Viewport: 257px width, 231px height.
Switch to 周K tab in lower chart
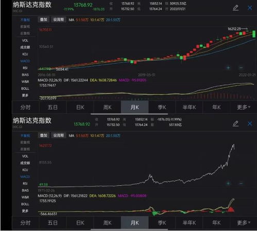[x=108, y=223]
